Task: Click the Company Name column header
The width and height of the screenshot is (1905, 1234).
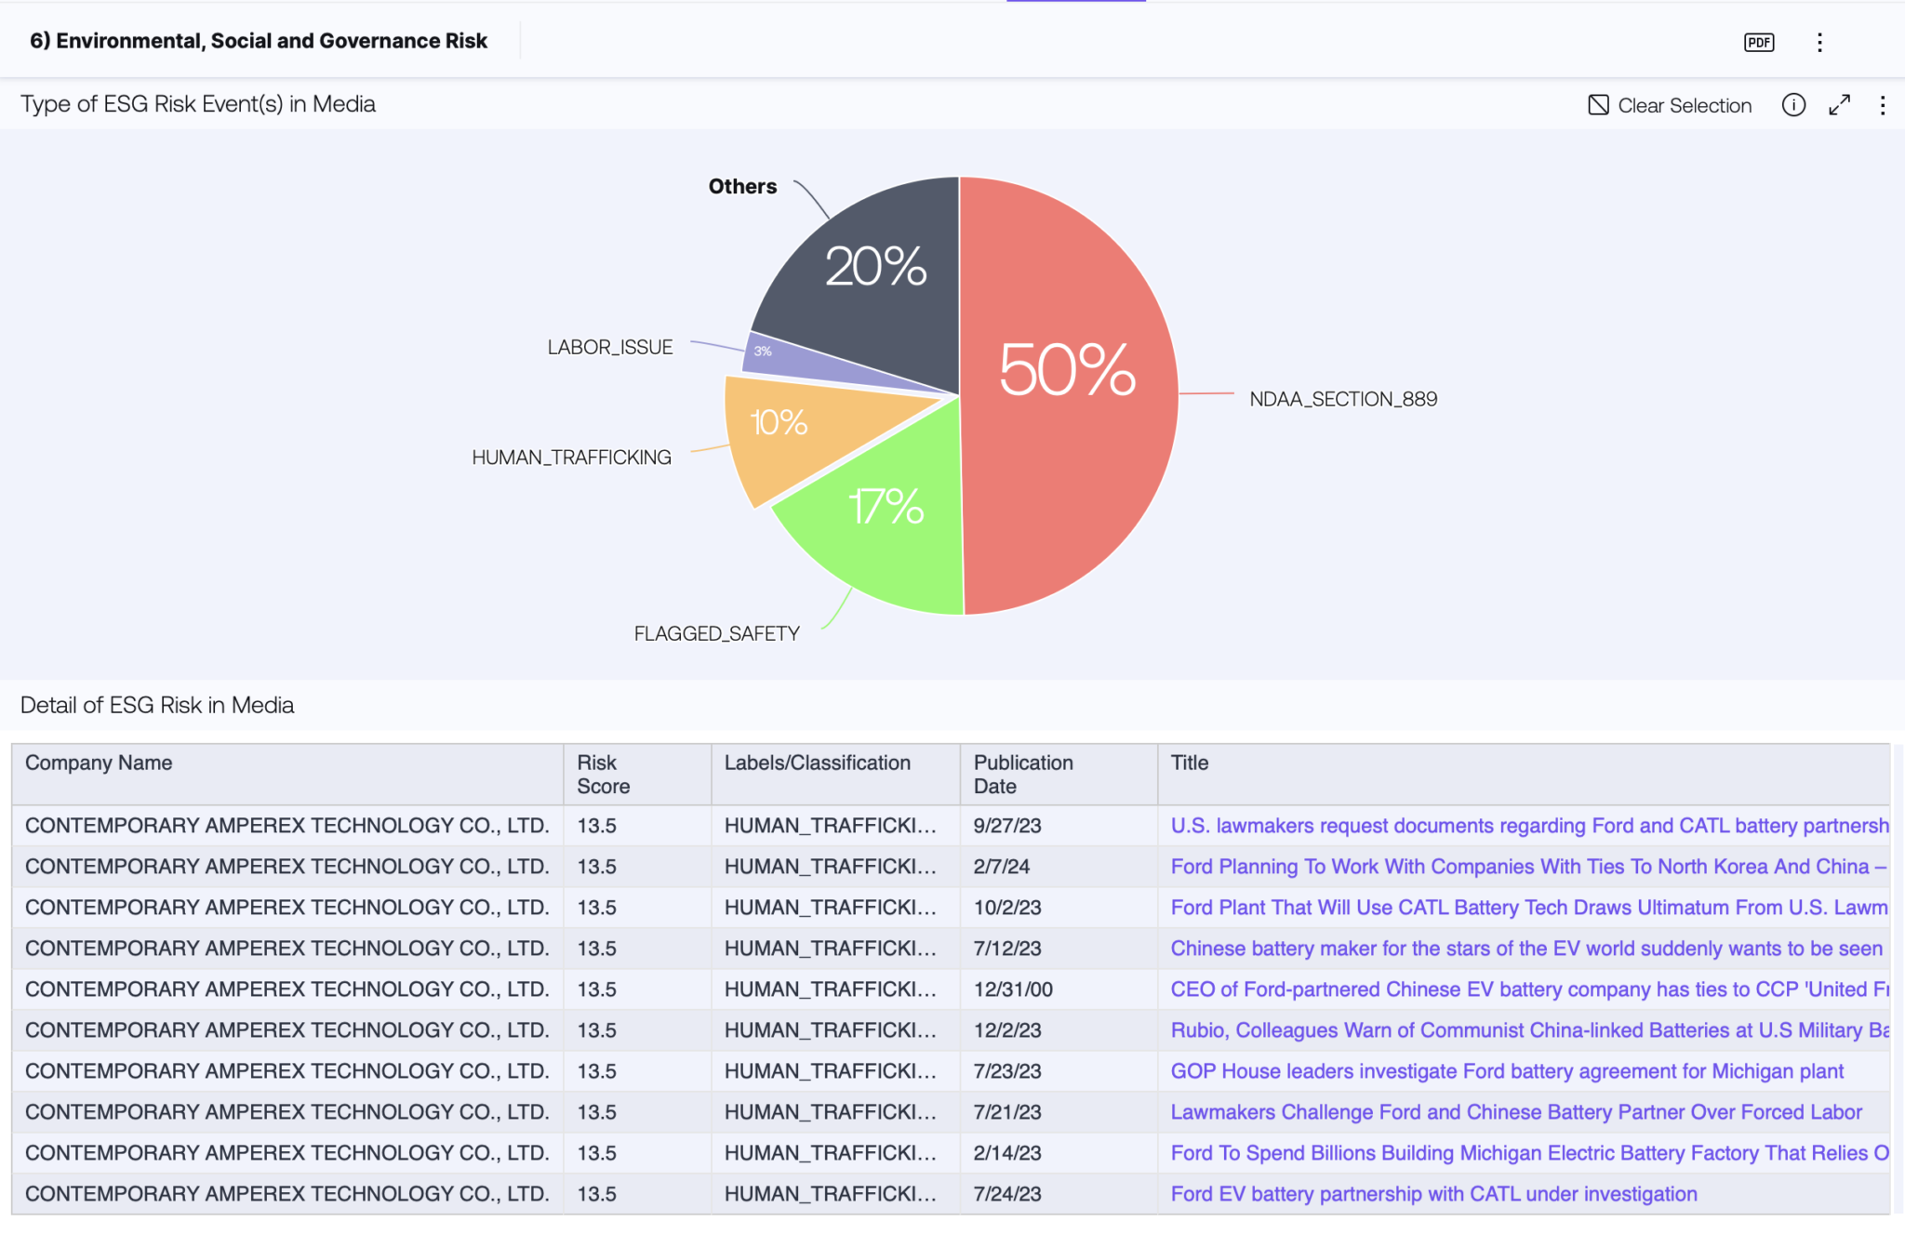Action: coord(99,763)
